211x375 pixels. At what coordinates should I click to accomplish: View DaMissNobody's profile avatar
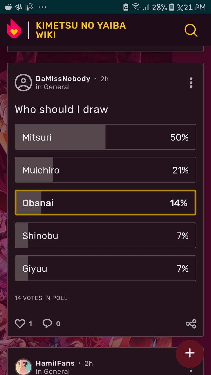[23, 83]
